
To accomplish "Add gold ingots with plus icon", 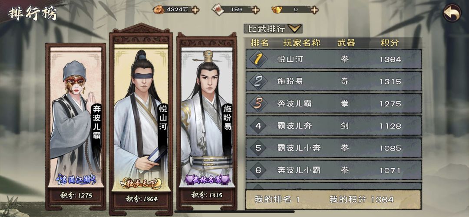I will [314, 10].
